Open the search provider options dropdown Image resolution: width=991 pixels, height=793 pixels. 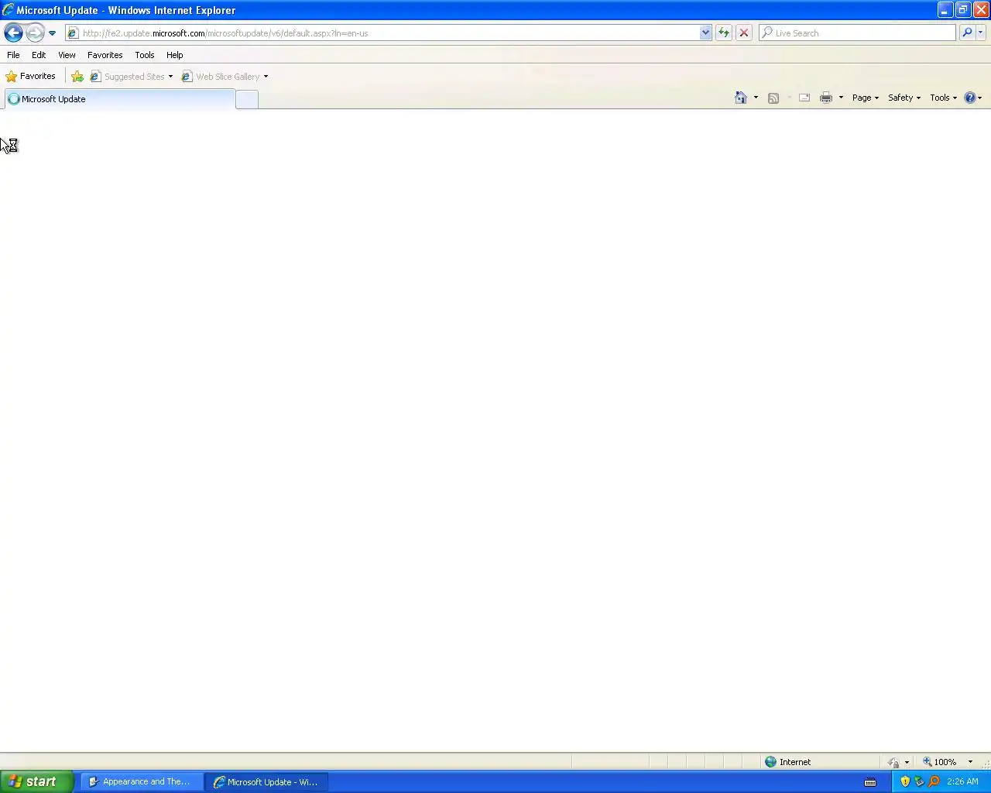point(981,33)
